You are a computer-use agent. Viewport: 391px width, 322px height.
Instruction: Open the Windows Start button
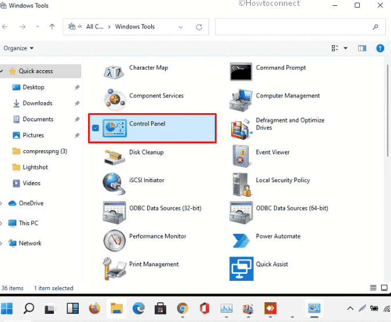click(7, 308)
